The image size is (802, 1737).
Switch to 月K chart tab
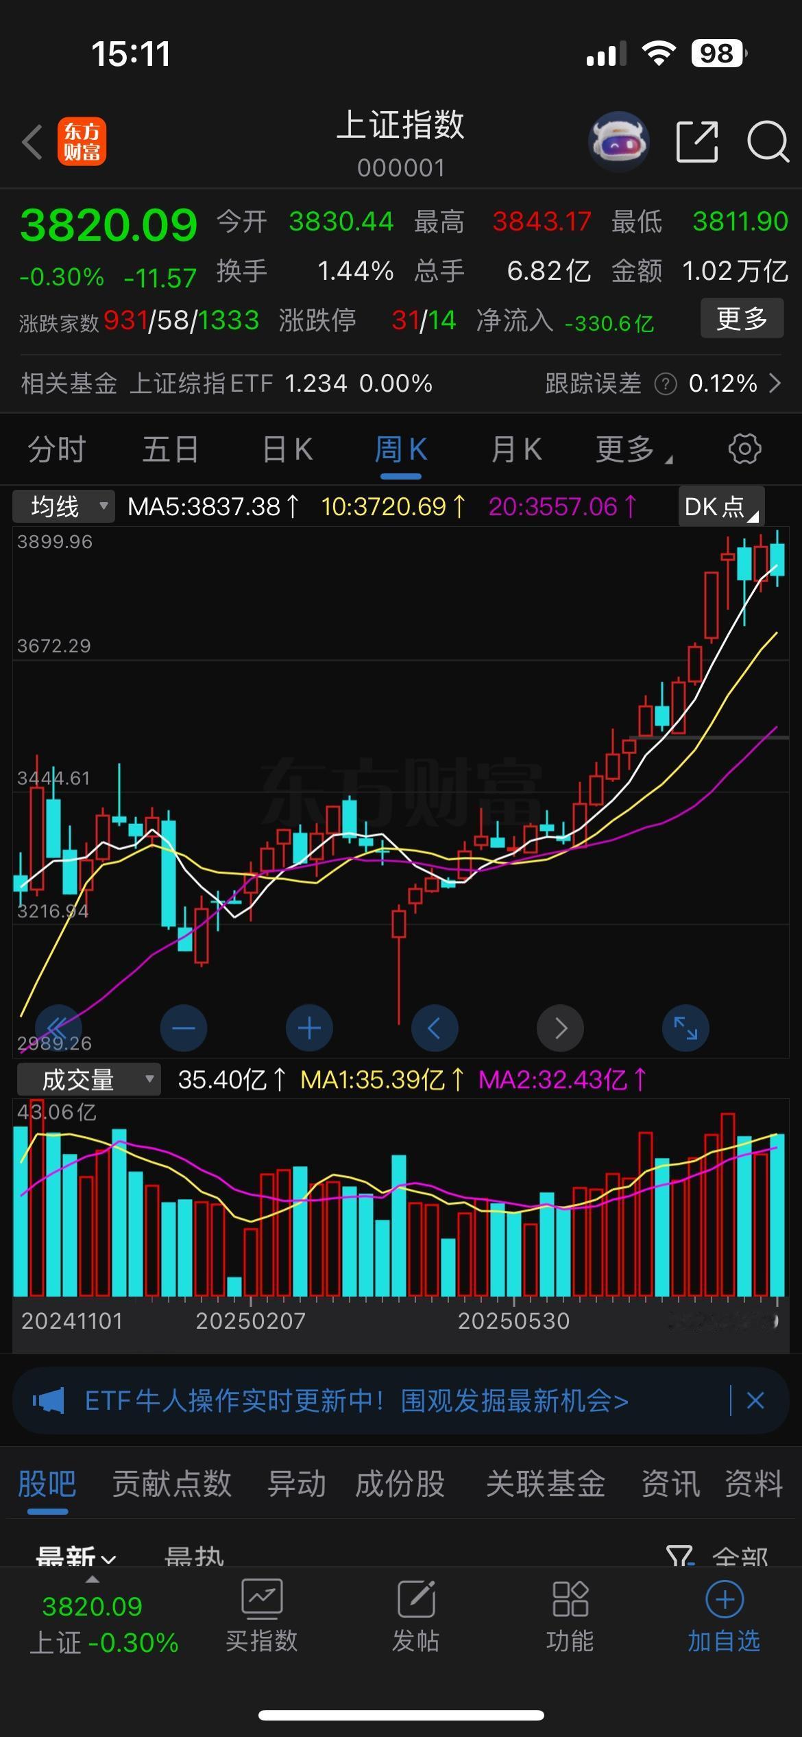pyautogui.click(x=516, y=450)
